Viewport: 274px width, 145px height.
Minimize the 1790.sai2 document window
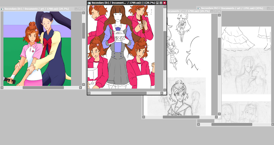point(212,11)
